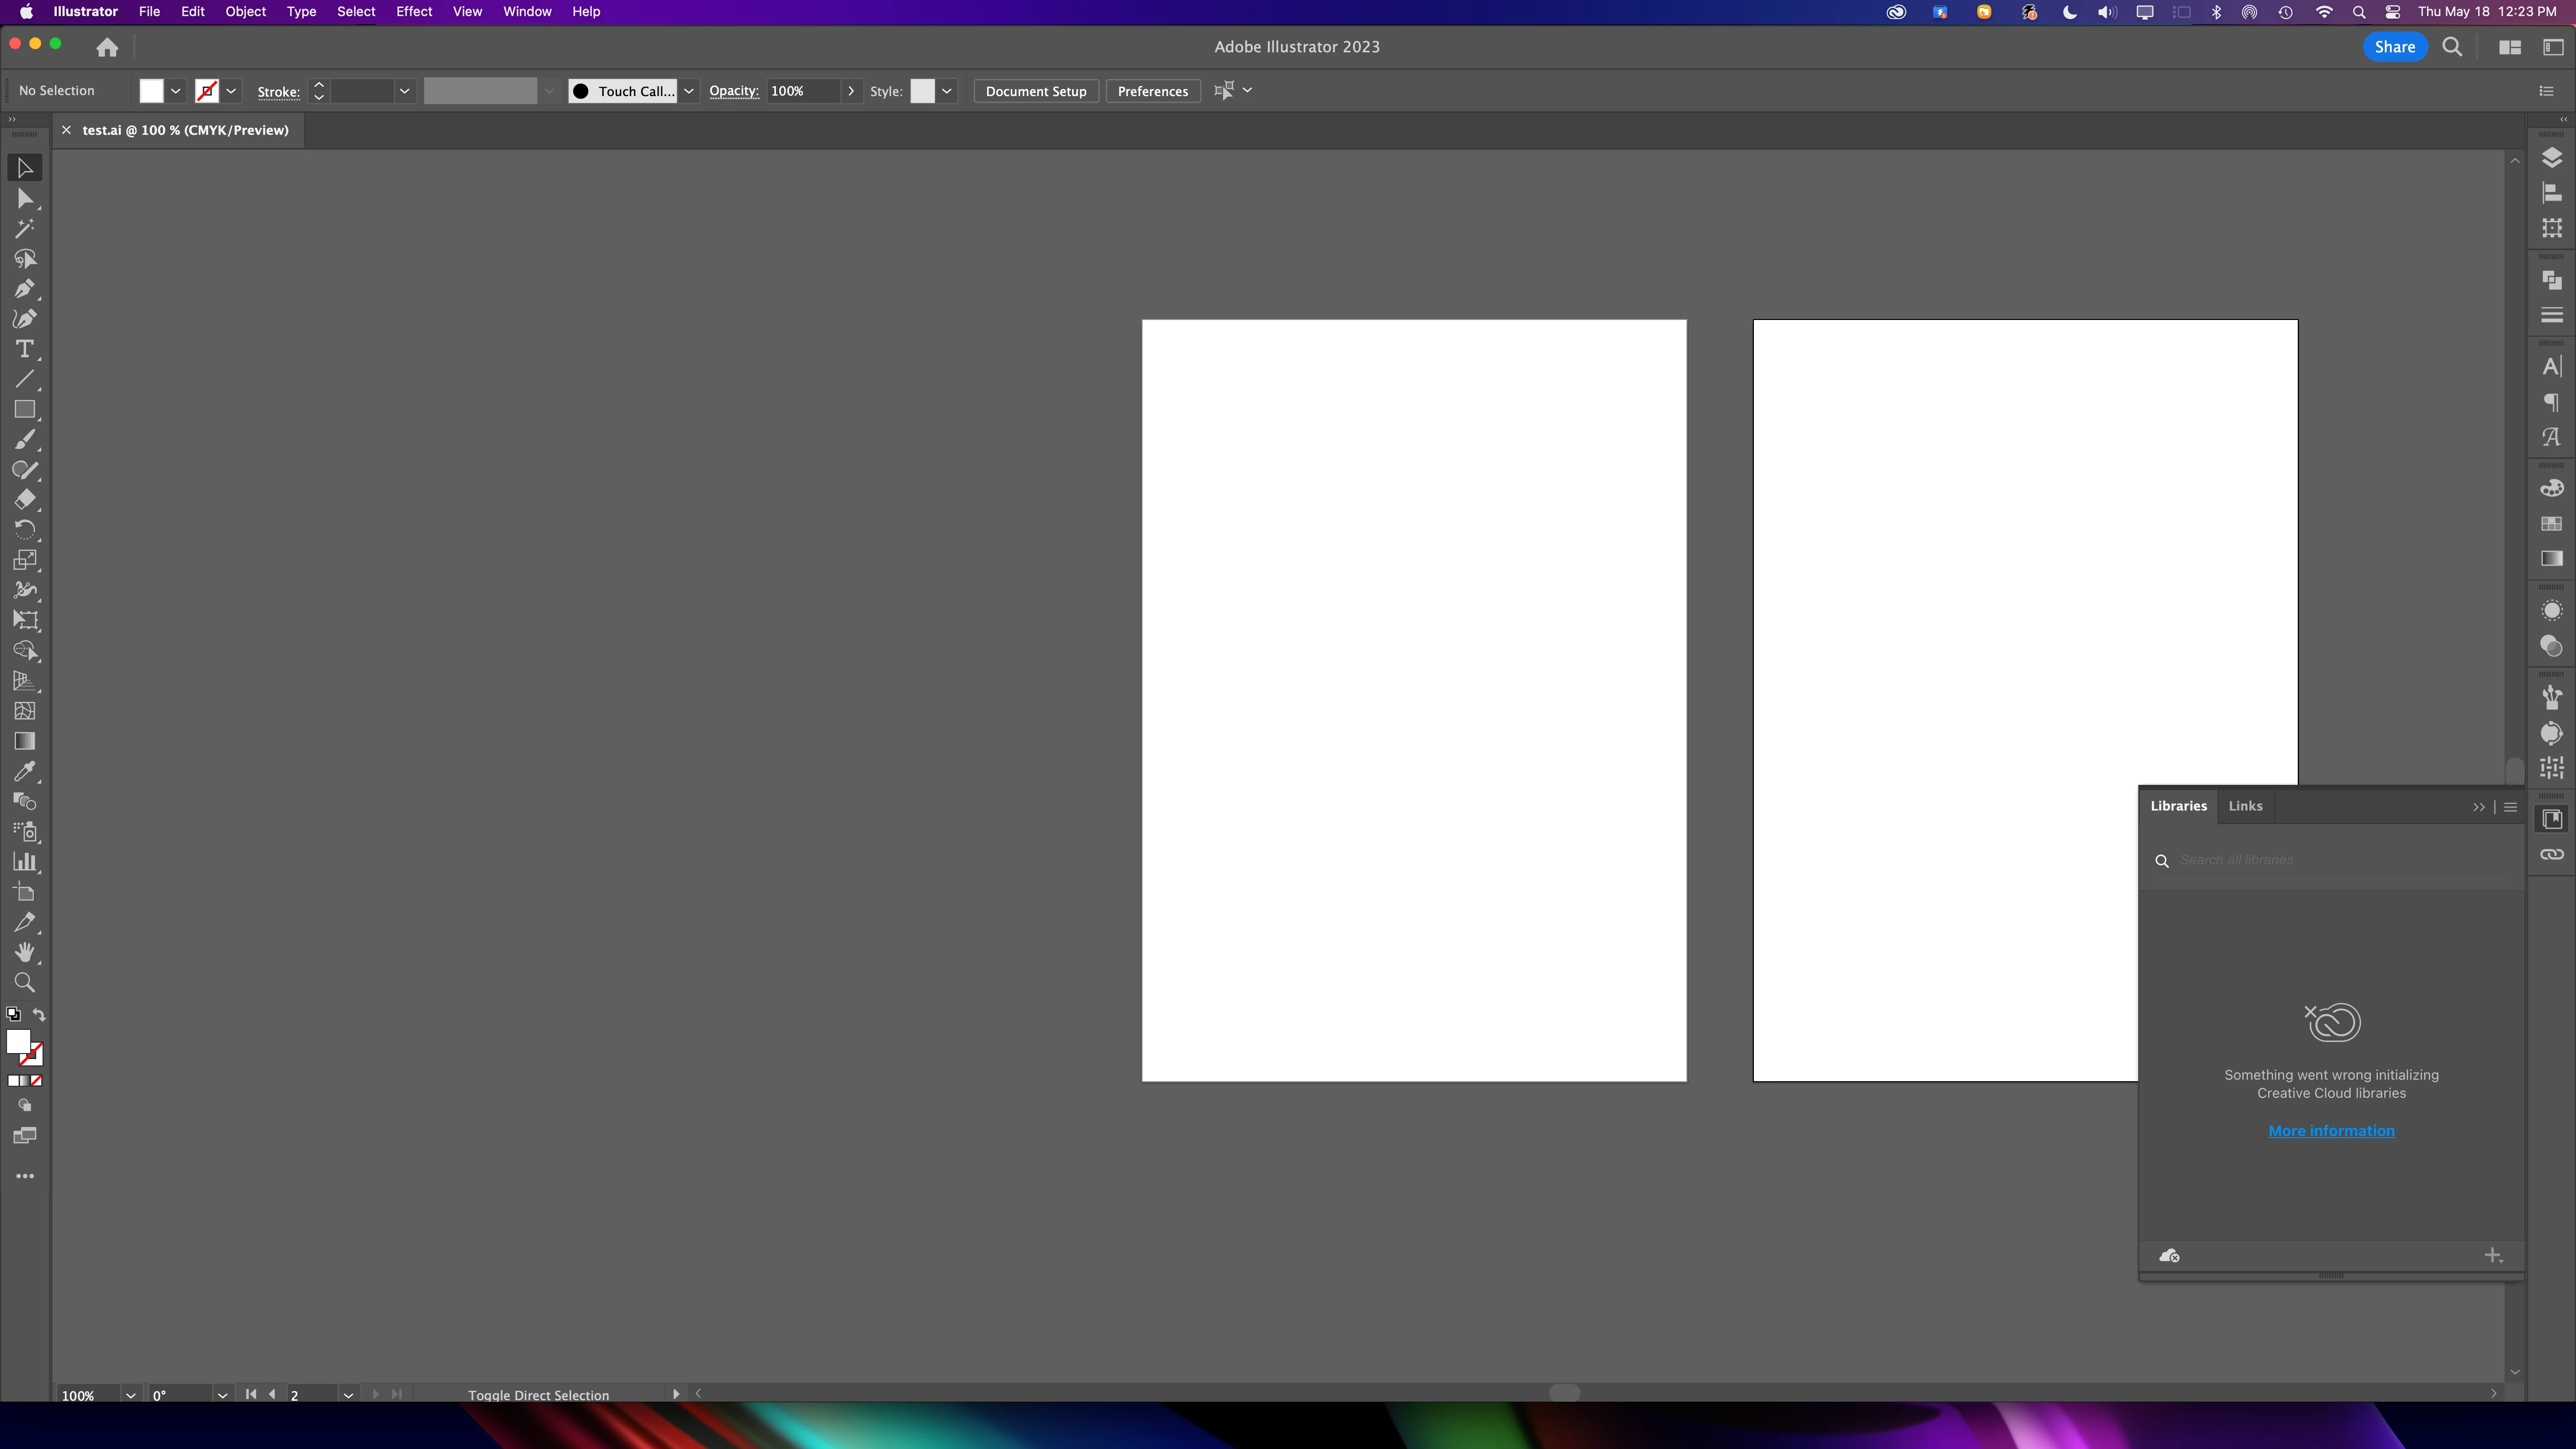2576x1449 pixels.
Task: Switch to the Links tab
Action: pyautogui.click(x=2245, y=806)
